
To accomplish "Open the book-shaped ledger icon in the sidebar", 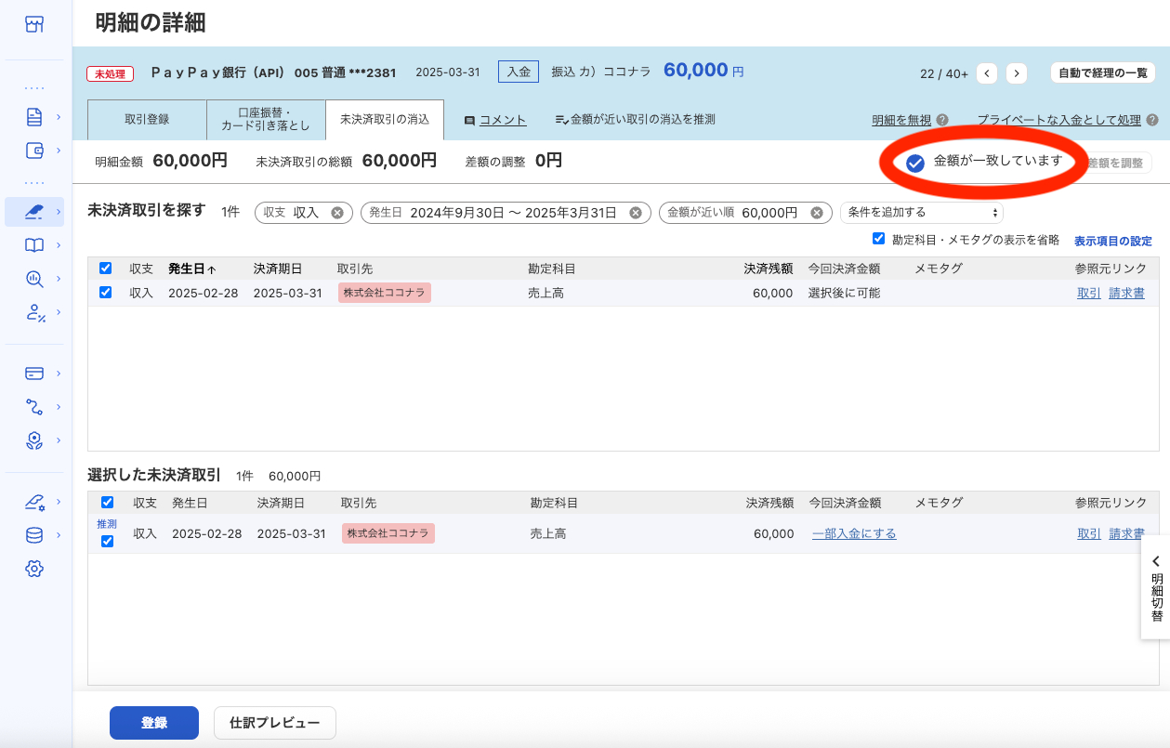I will [x=34, y=245].
